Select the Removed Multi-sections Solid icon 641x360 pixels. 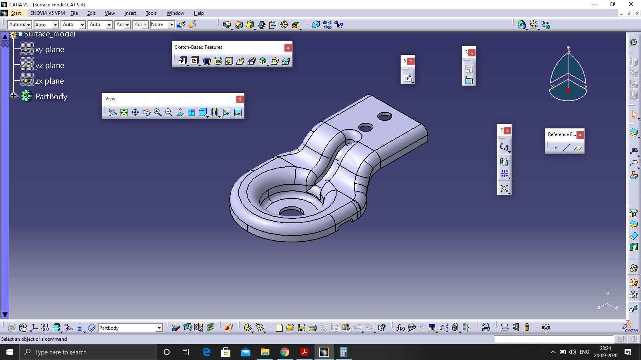286,61
